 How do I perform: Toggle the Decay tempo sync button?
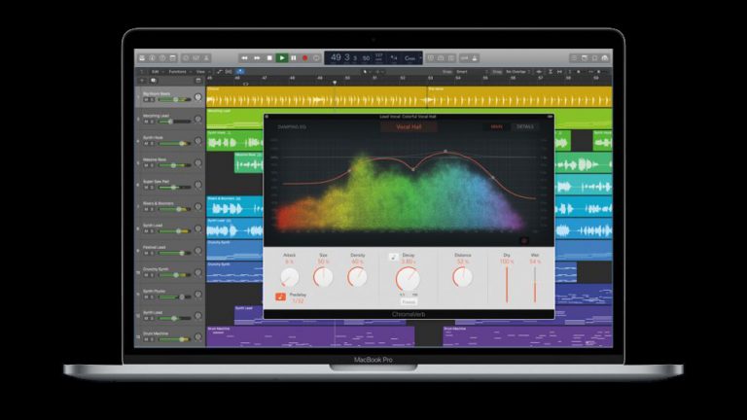click(393, 257)
